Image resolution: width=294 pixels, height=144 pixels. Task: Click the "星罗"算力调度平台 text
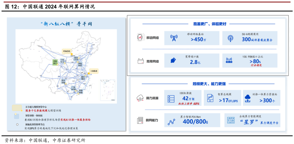(259, 122)
